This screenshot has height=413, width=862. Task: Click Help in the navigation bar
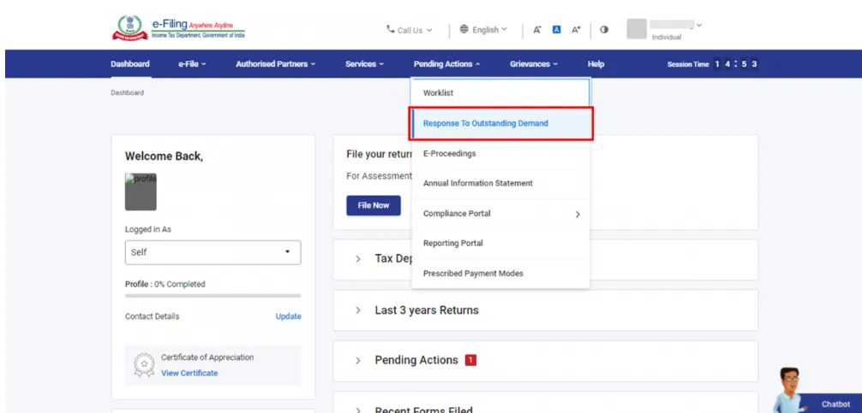click(x=596, y=63)
